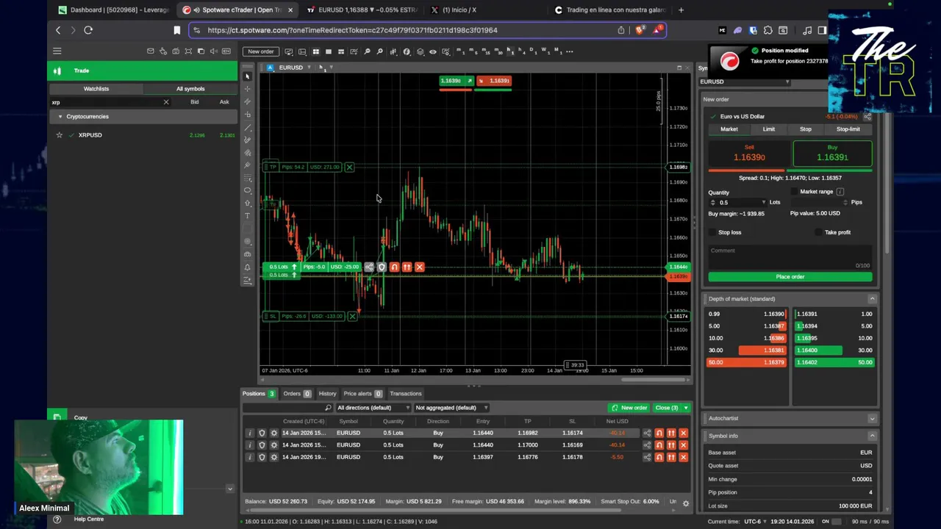941x529 pixels.
Task: Close the third position with X icon
Action: (683, 457)
